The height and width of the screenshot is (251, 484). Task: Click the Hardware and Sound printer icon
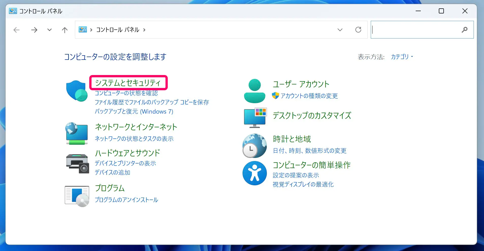(x=77, y=164)
